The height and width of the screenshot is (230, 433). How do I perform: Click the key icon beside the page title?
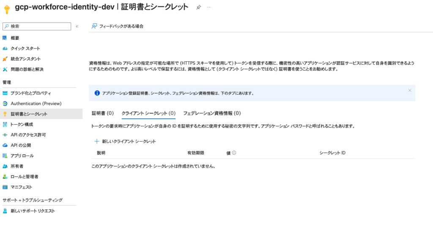click(7, 9)
